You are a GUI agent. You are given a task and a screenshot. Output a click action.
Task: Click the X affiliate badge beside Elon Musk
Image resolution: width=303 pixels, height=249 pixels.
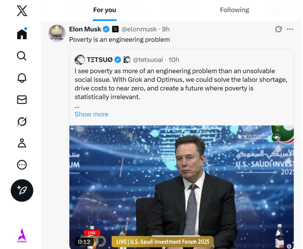[115, 29]
